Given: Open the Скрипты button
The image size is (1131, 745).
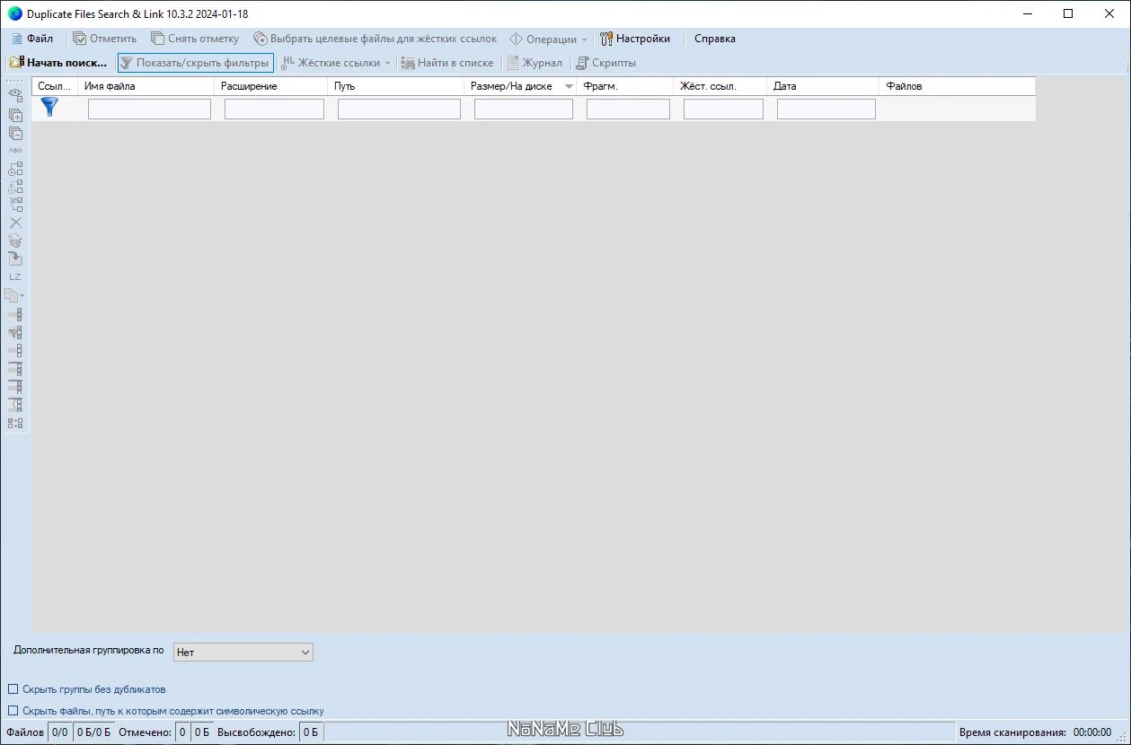Looking at the screenshot, I should point(606,63).
